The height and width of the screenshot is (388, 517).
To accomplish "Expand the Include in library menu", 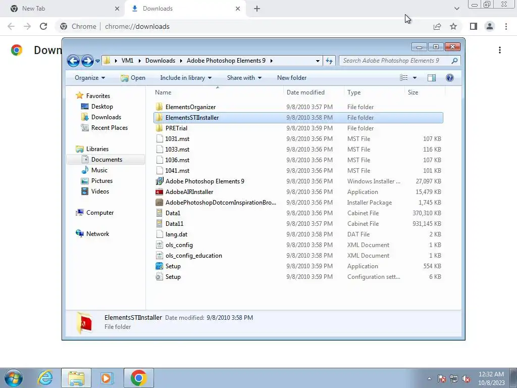I will [186, 78].
